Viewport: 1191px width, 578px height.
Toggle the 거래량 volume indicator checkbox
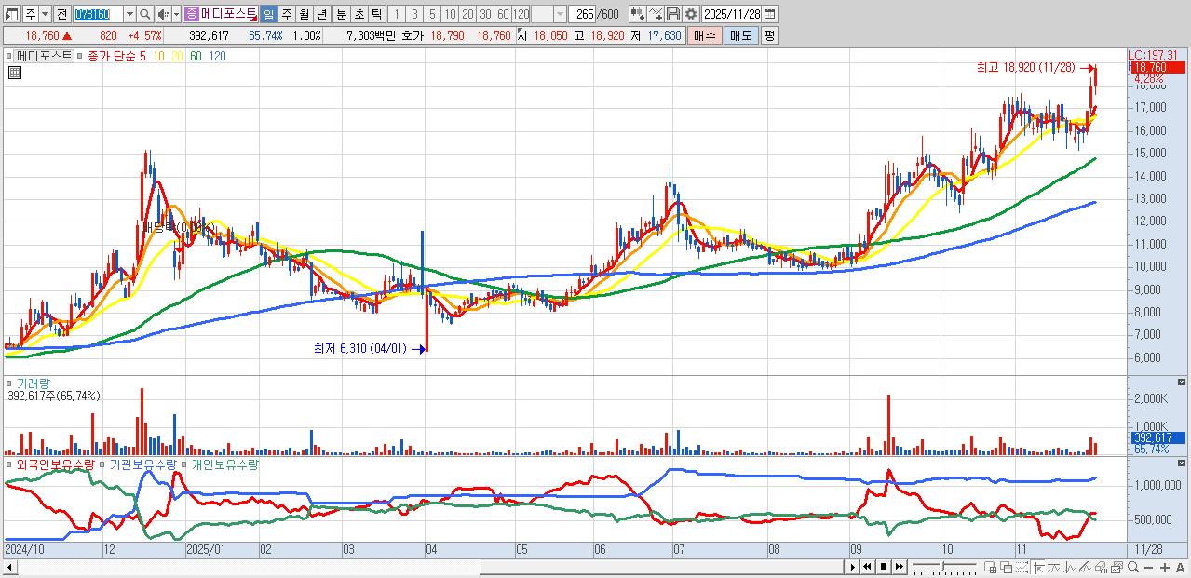click(x=9, y=383)
